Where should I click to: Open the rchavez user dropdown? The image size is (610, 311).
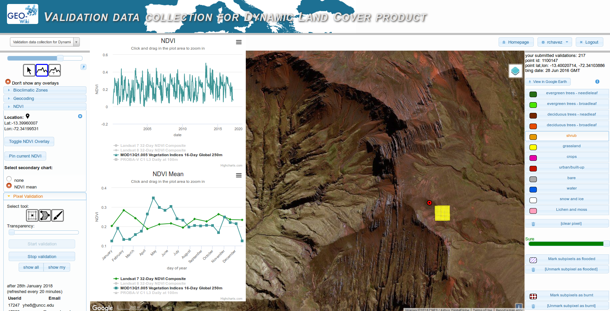coord(554,42)
